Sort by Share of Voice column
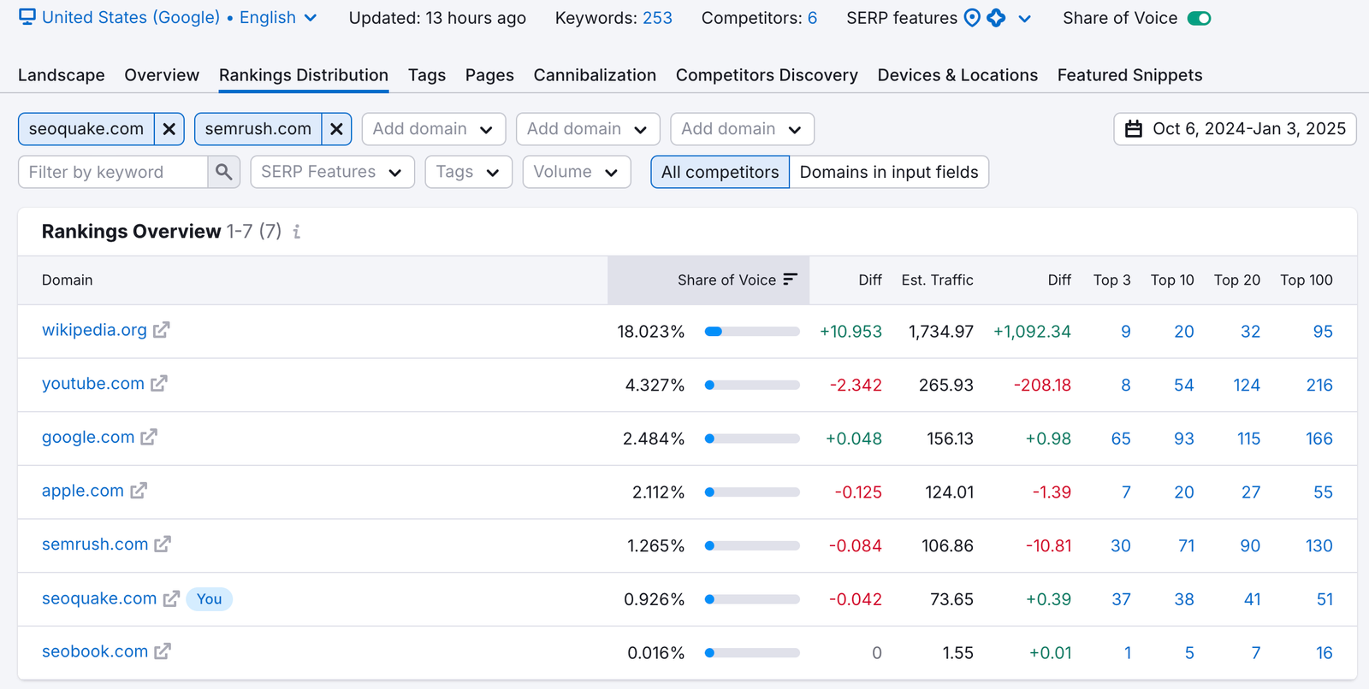This screenshot has height=689, width=1369. point(737,280)
